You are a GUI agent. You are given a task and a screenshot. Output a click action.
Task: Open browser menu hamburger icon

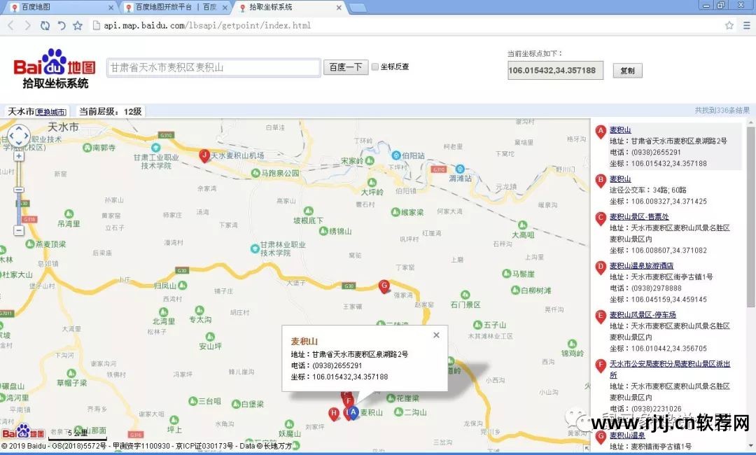746,25
